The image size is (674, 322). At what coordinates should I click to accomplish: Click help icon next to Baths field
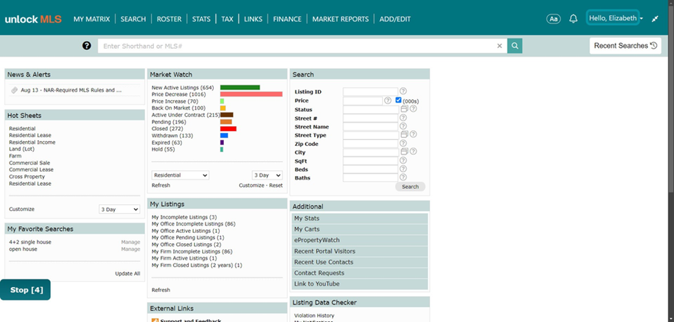403,177
